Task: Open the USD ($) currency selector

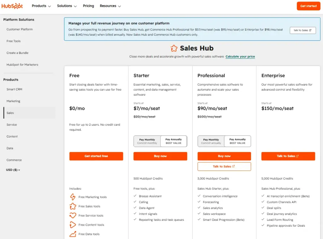Action: click(x=13, y=170)
